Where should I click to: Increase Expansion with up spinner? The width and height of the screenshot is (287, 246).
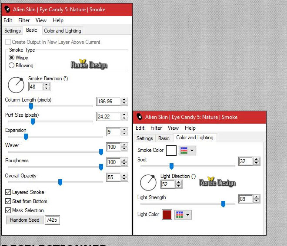pyautogui.click(x=124, y=129)
